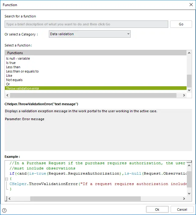Click the Go search button
The image size is (196, 215).
click(181, 24)
